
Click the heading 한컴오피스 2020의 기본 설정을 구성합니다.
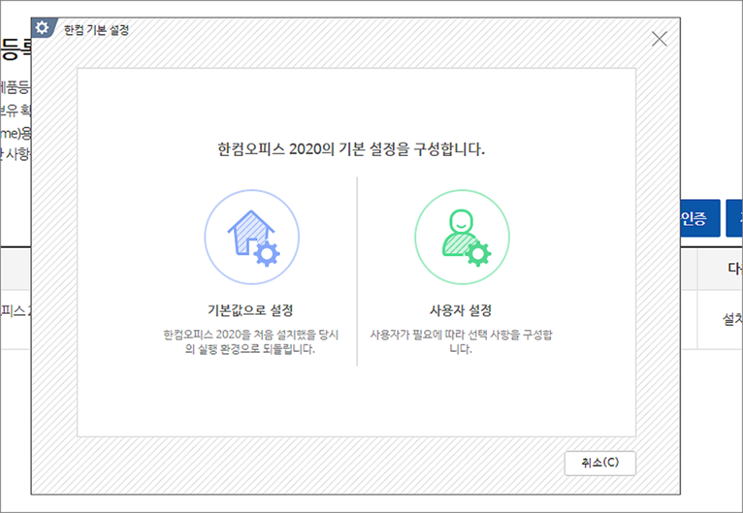351,149
